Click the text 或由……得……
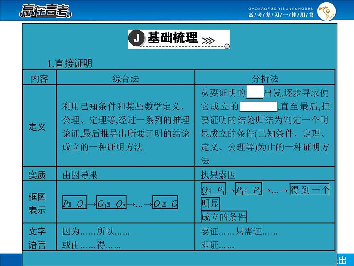The height and width of the screenshot is (266, 354). [x=91, y=245]
